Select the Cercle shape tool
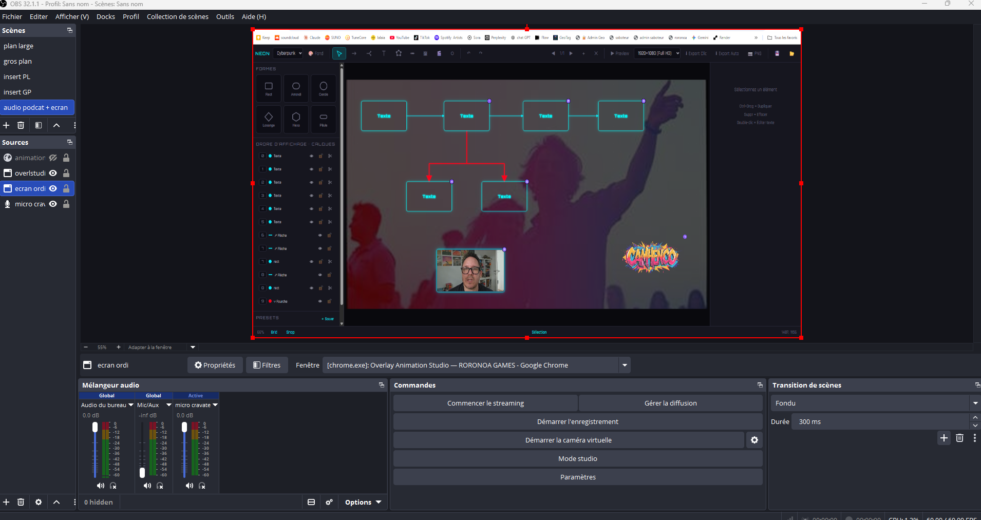This screenshot has width=981, height=520. point(324,88)
